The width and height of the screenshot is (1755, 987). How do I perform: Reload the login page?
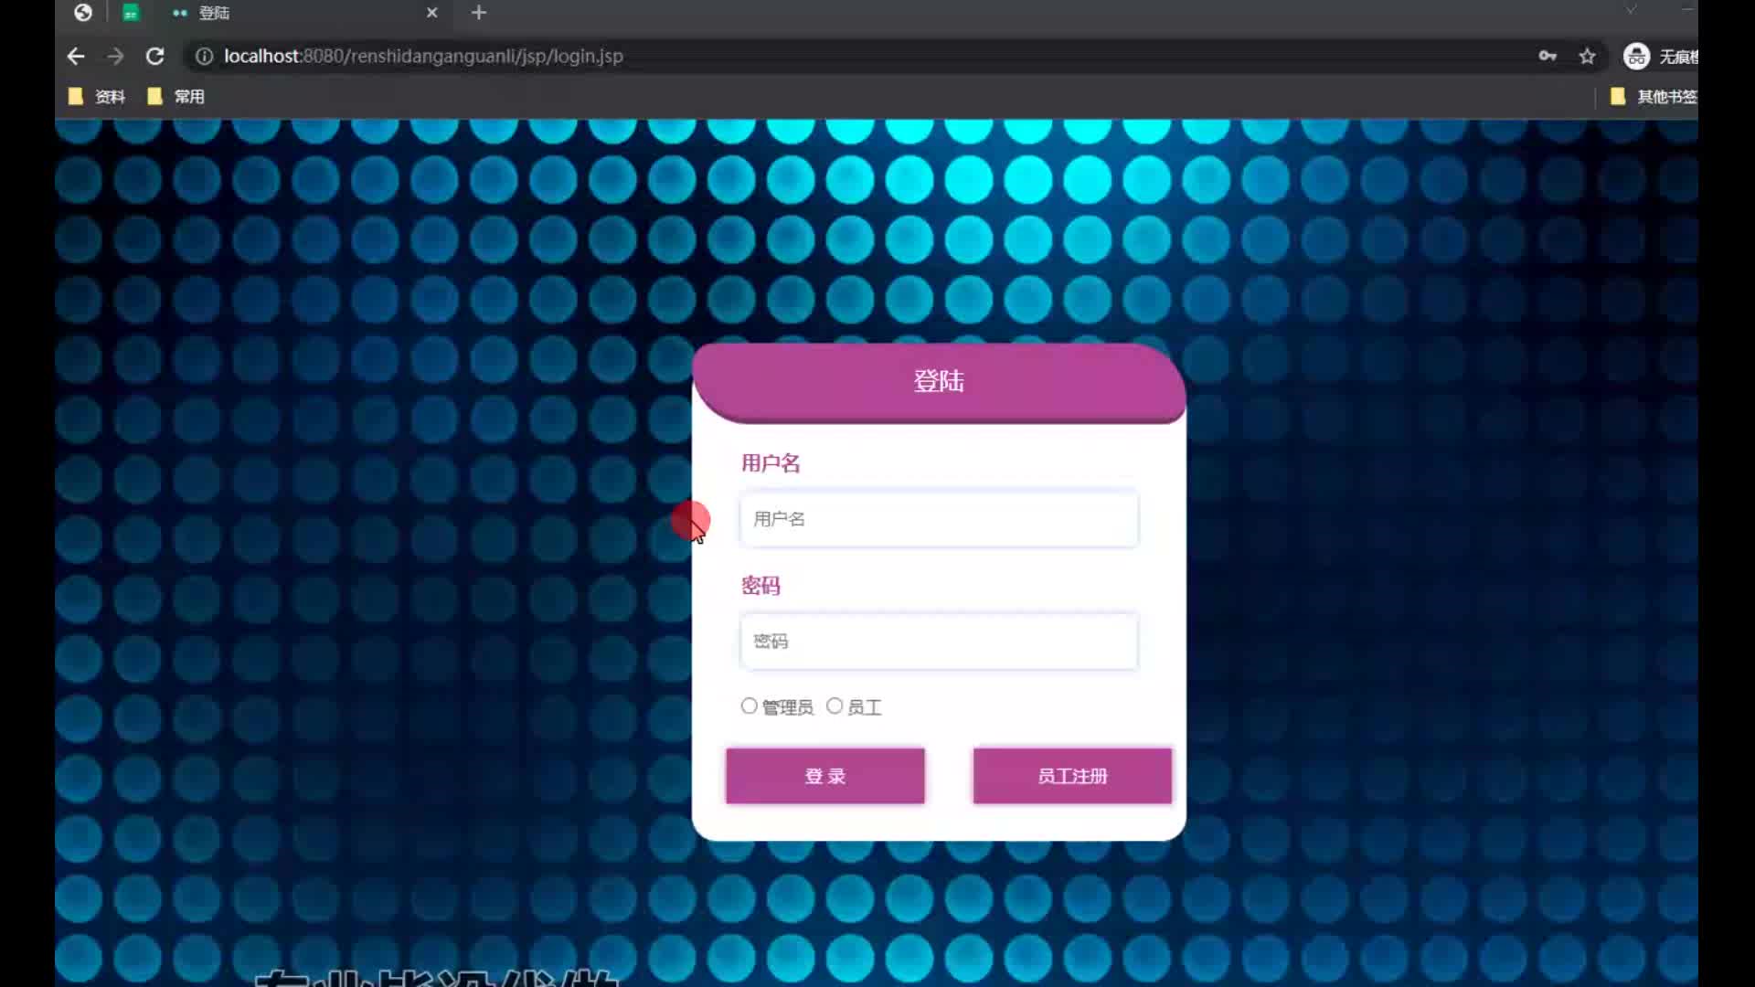click(x=155, y=57)
